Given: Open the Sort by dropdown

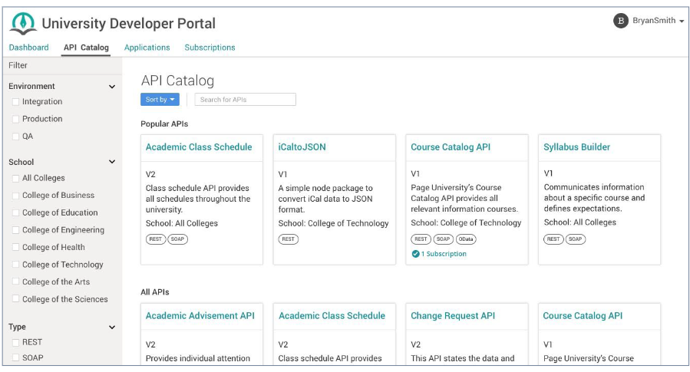Looking at the screenshot, I should click(x=160, y=100).
